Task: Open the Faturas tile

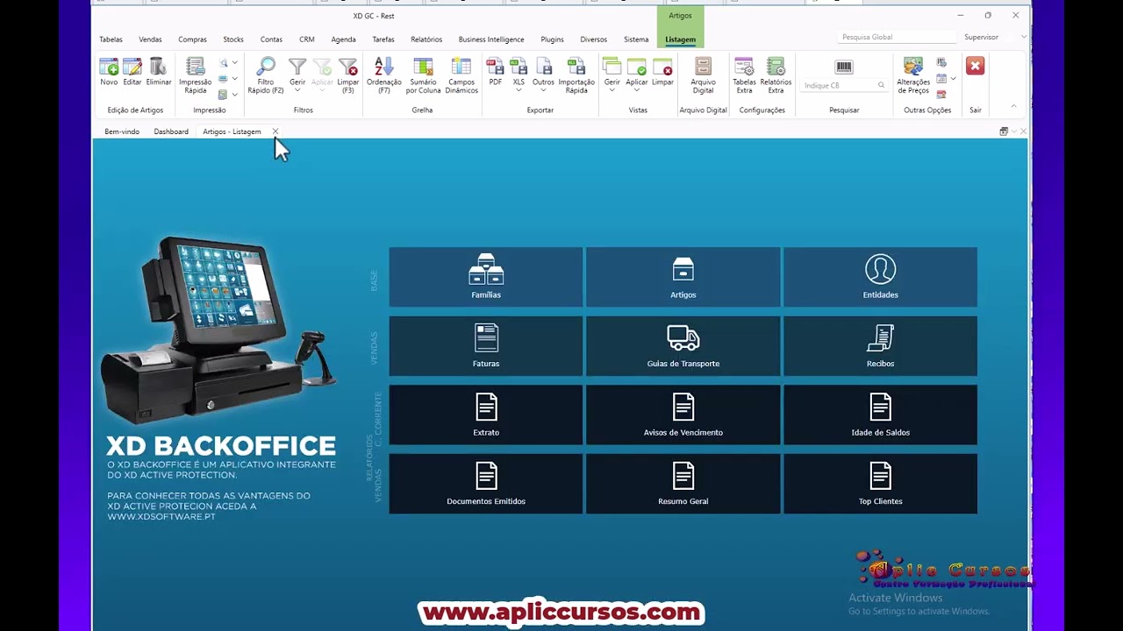Action: (486, 346)
